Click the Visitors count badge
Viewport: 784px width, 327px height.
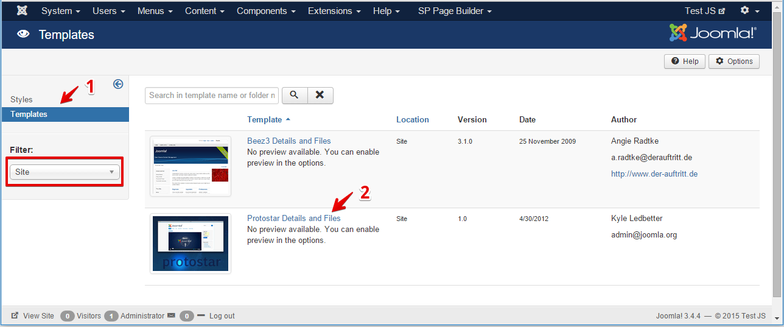click(68, 316)
